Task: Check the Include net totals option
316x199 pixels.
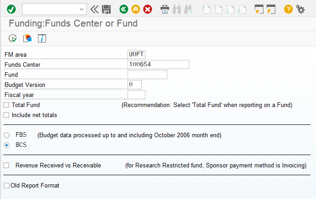Action: [x=6, y=115]
